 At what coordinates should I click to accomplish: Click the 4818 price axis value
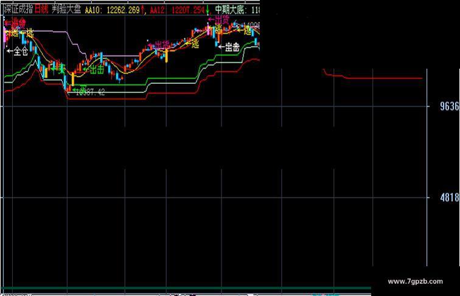[x=450, y=198]
